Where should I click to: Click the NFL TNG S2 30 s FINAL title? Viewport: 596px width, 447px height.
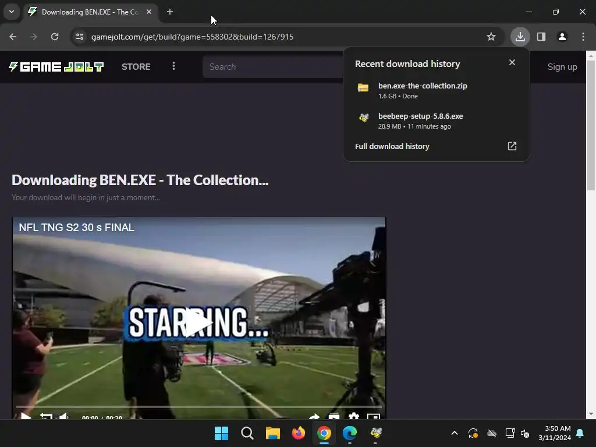pyautogui.click(x=77, y=228)
